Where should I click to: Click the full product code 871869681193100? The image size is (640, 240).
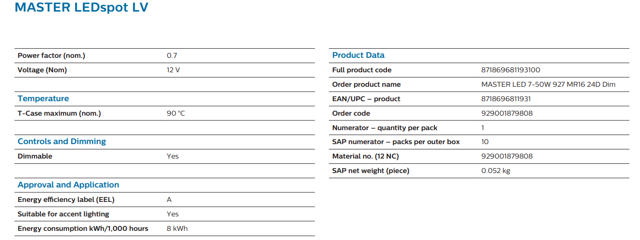pos(510,70)
